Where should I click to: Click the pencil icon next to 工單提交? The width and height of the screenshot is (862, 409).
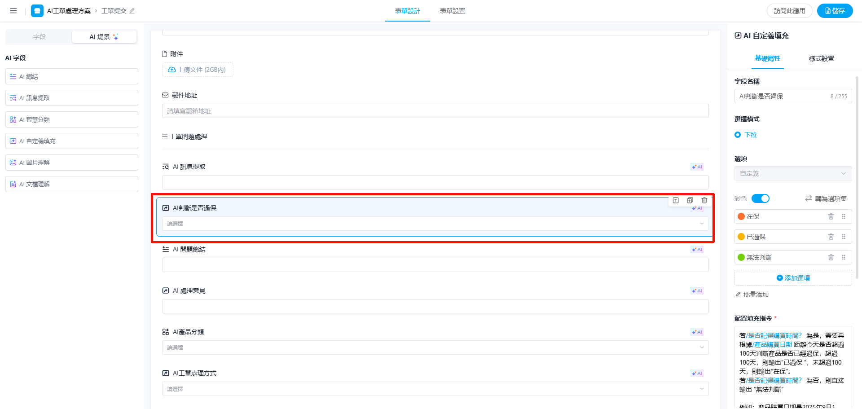(x=132, y=11)
